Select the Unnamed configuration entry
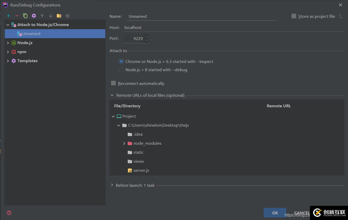This screenshot has height=220, width=348. (31, 34)
